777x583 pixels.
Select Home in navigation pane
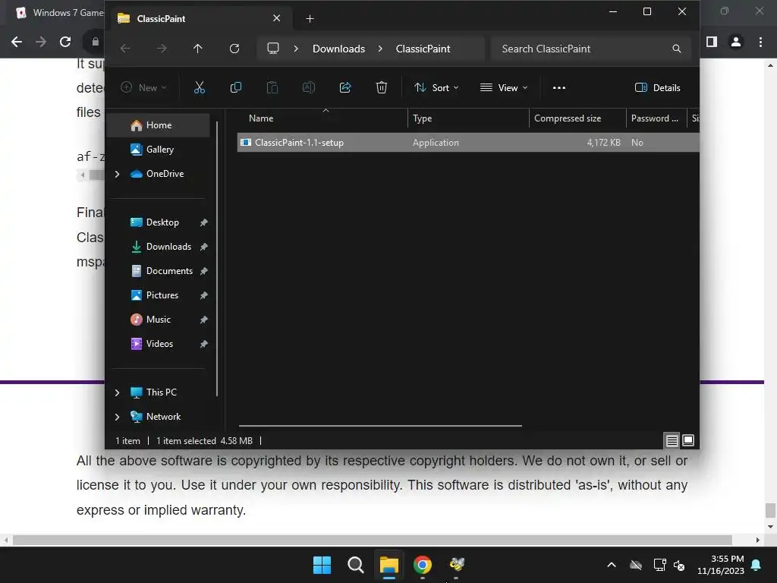tap(159, 125)
